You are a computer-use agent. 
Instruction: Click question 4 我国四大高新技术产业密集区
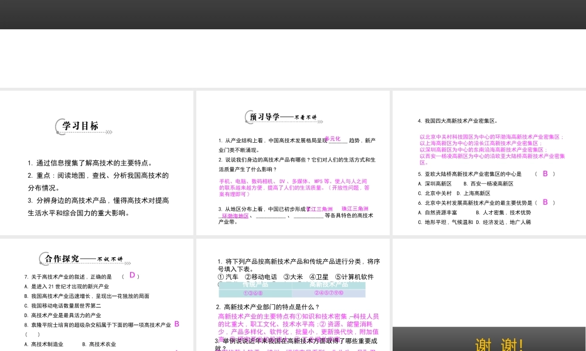(x=458, y=121)
